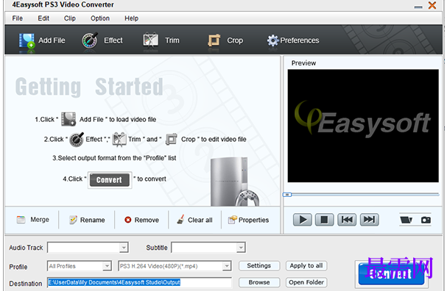
Task: Open the All Profiles category dropdown
Action: [107, 266]
